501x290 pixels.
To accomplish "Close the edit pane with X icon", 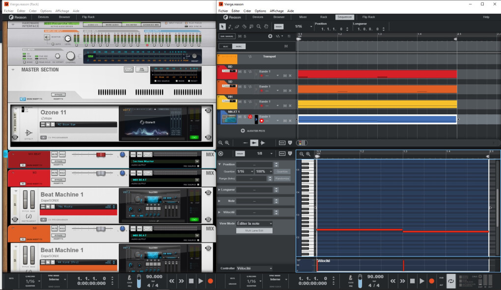I will coord(221,154).
